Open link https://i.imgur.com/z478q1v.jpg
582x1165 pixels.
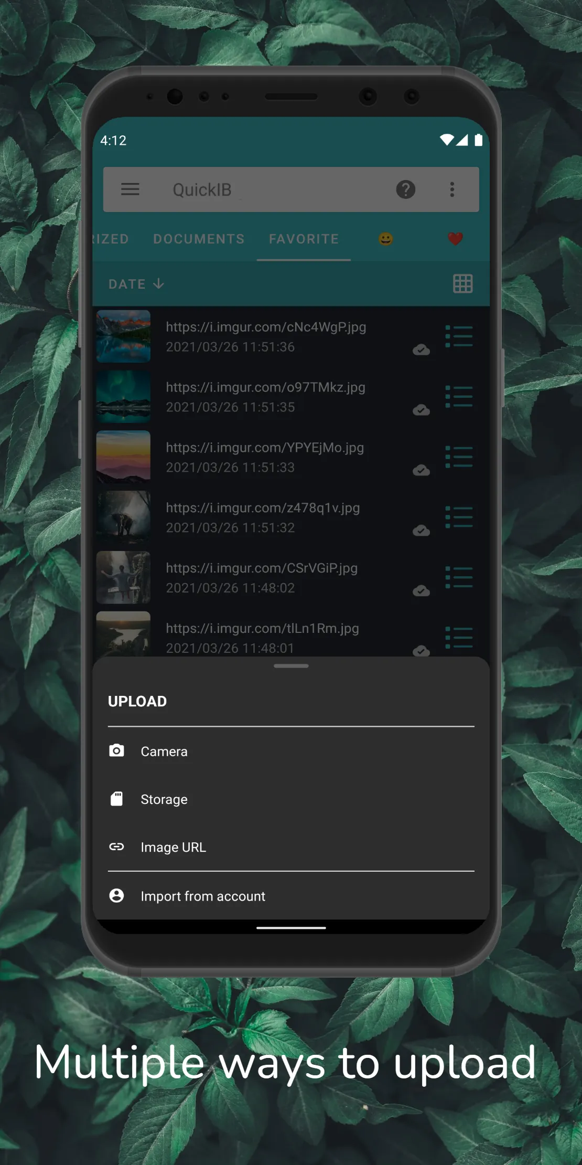[x=263, y=508]
